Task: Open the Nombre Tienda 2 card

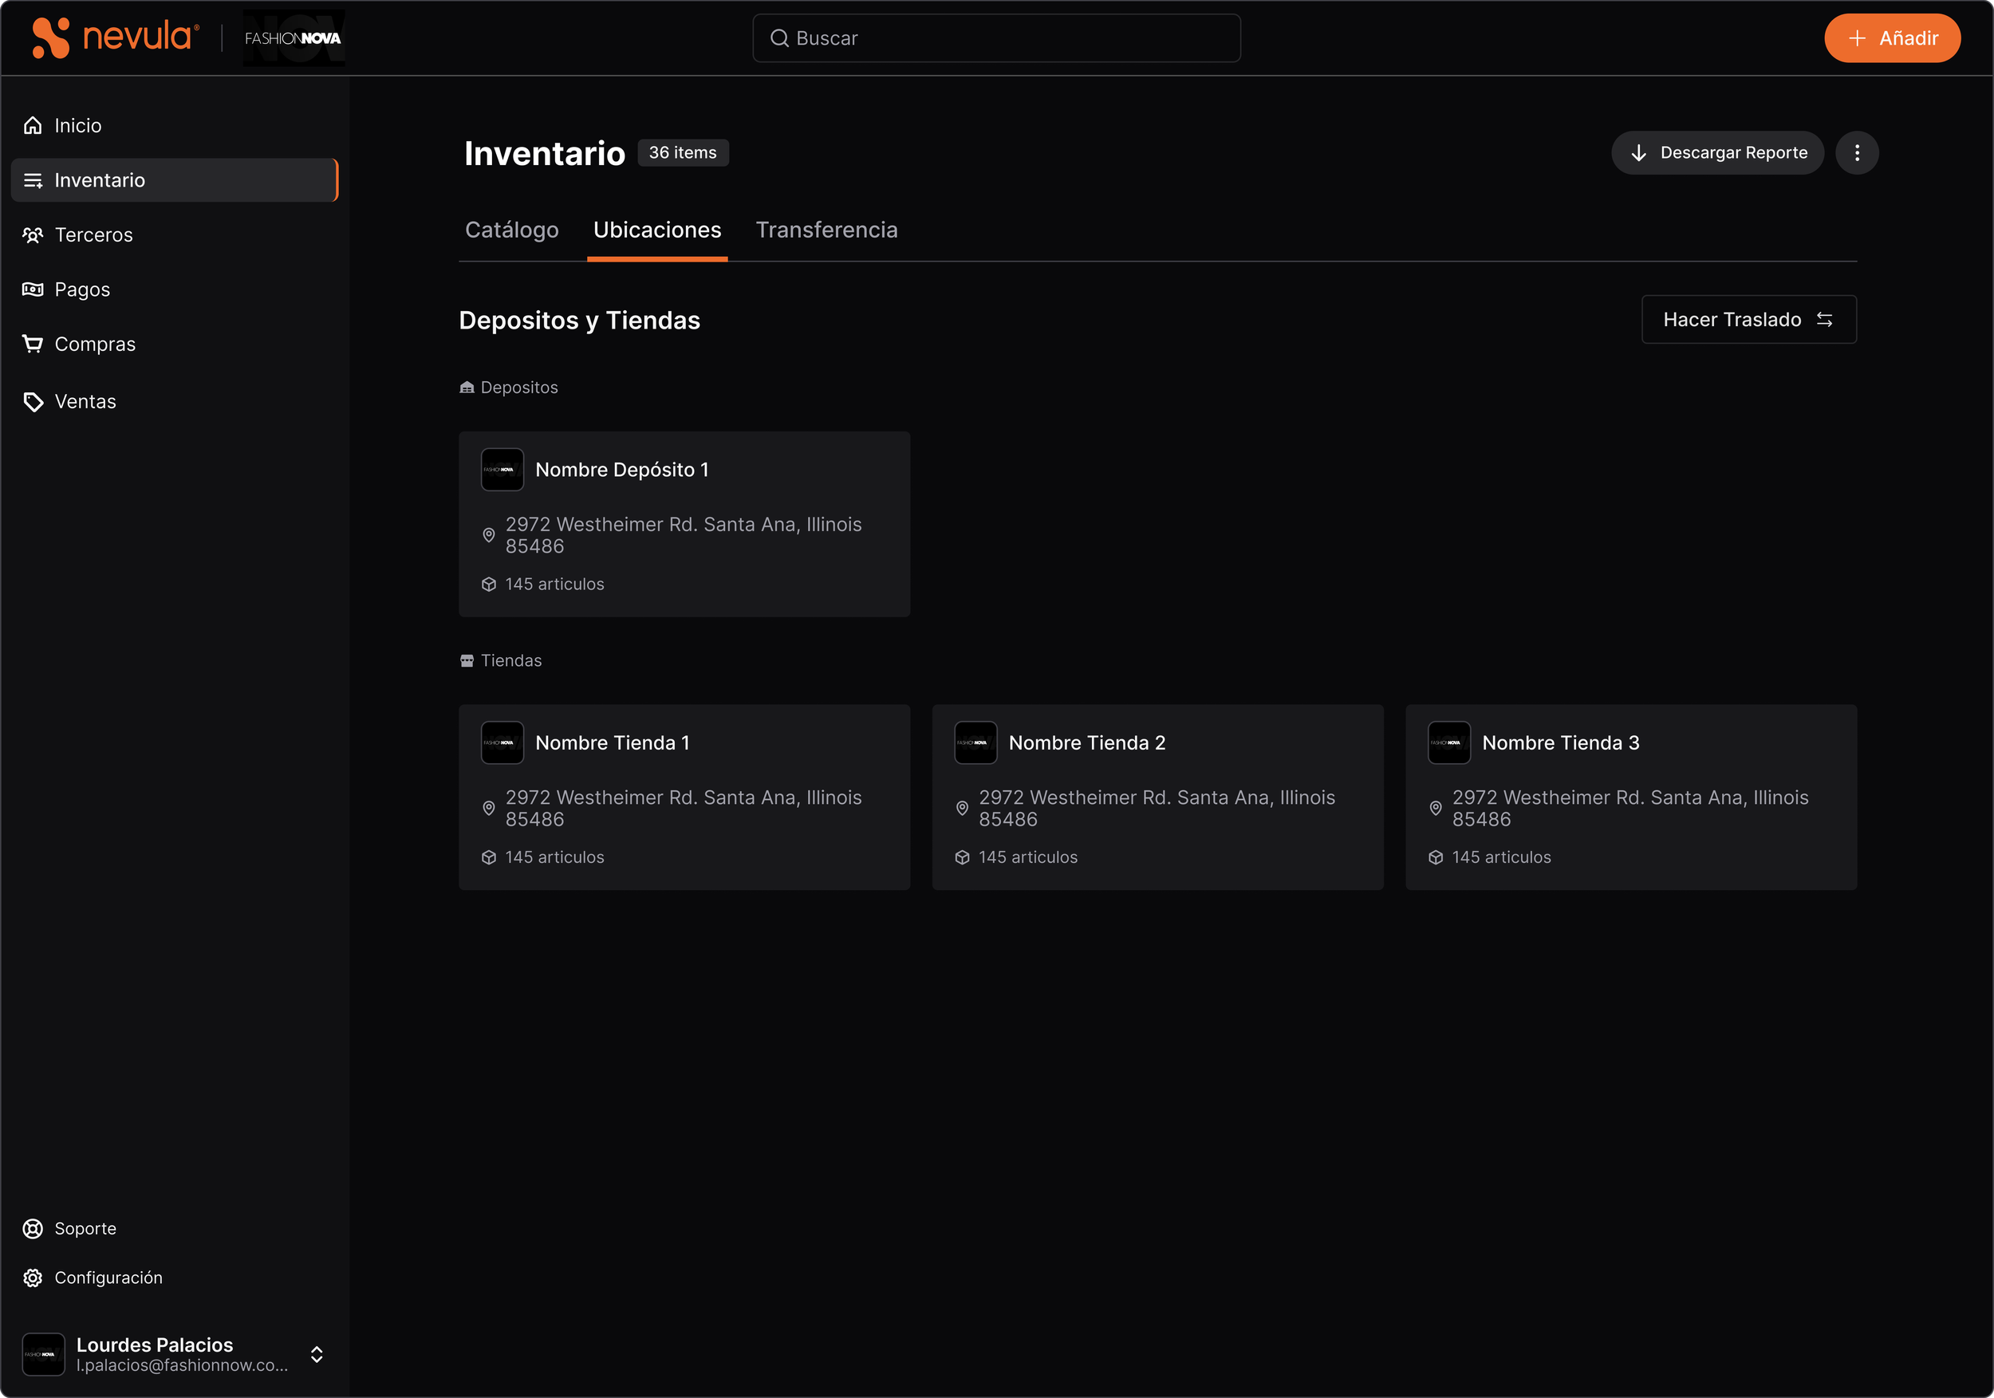Action: pos(1157,797)
